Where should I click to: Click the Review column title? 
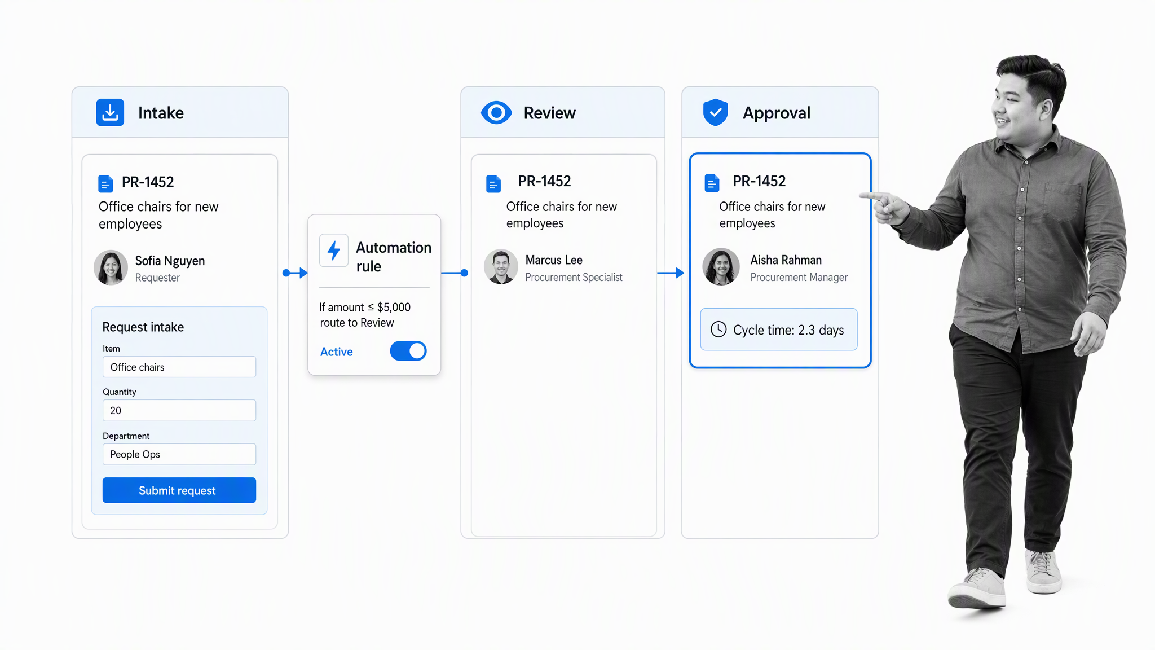coord(549,113)
